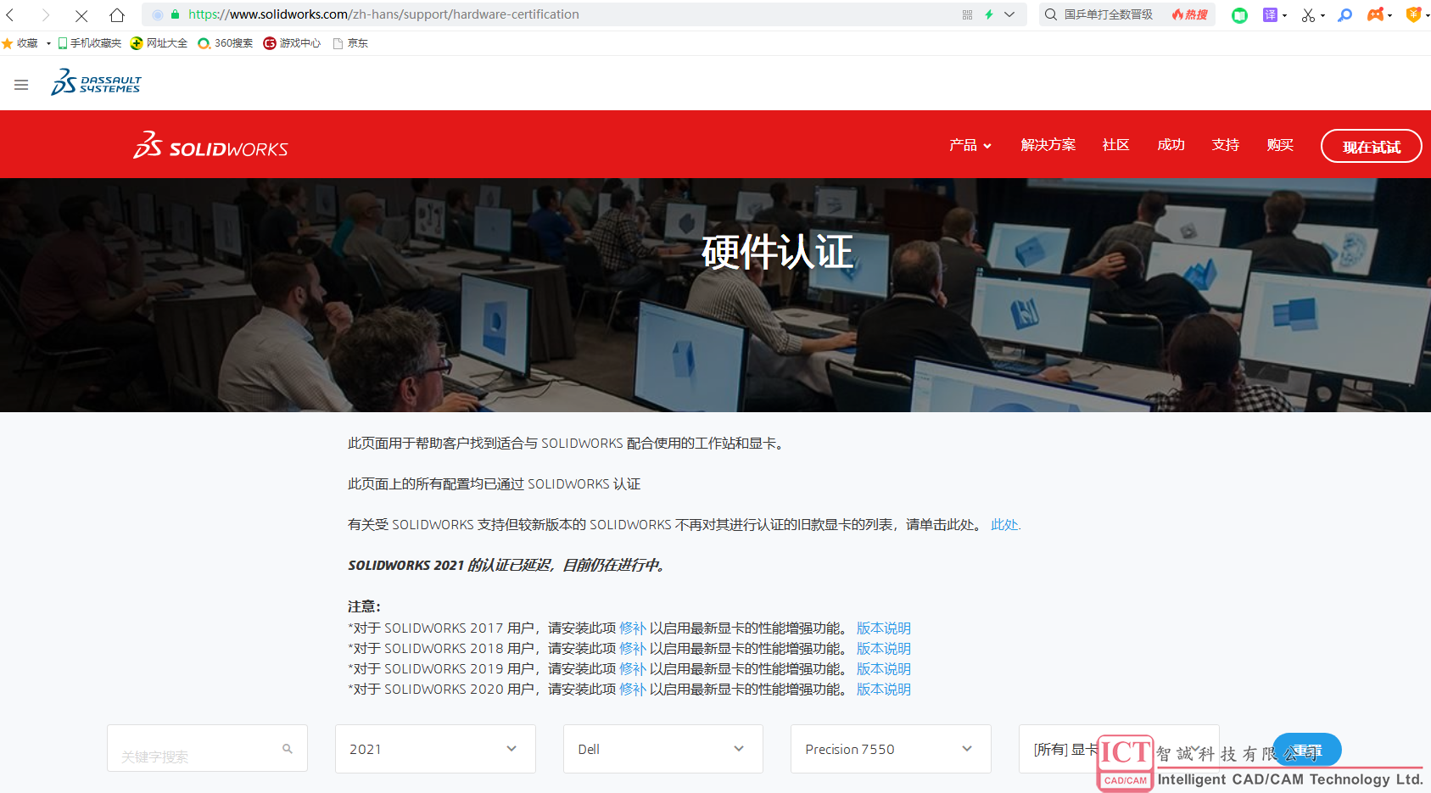Open 版本说明 for SOLIDWORKS 2019
Image resolution: width=1431 pixels, height=793 pixels.
pos(883,669)
